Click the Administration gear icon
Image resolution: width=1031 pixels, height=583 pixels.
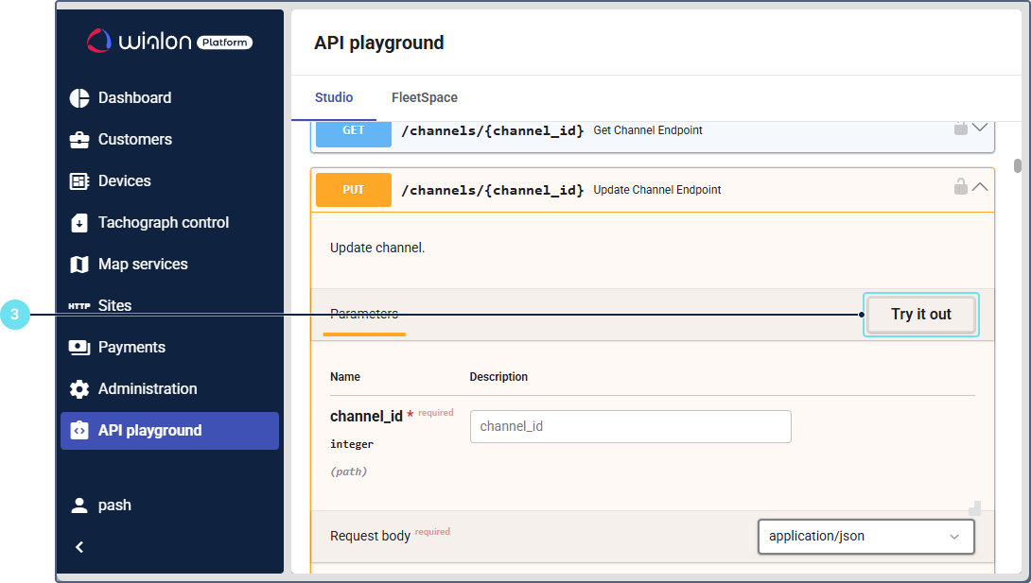click(x=79, y=389)
